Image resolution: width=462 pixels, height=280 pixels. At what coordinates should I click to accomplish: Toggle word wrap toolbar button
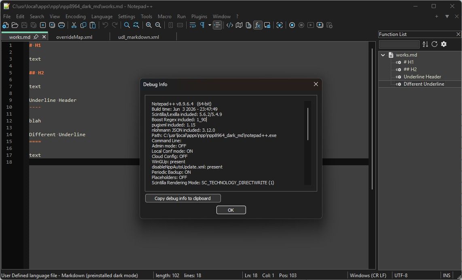tap(193, 25)
